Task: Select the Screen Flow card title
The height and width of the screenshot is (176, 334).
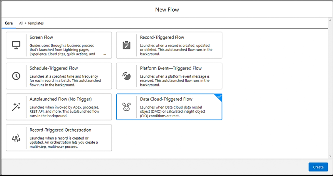Action: click(x=41, y=37)
